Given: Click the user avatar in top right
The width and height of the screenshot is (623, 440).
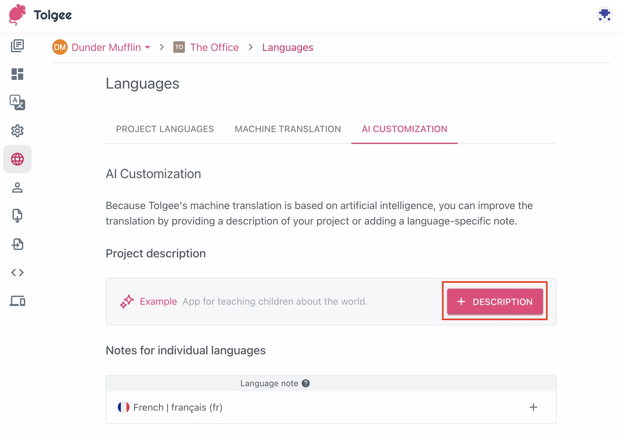Looking at the screenshot, I should point(604,15).
